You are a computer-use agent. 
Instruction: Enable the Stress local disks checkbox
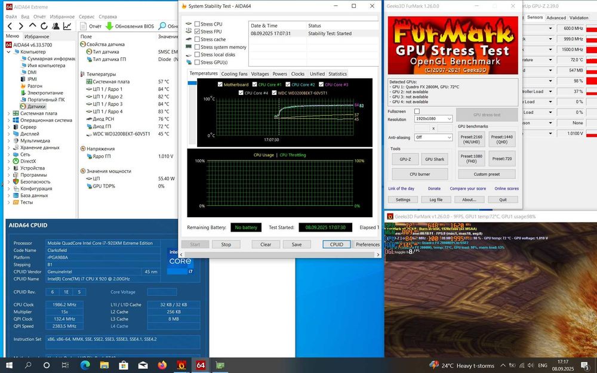tap(197, 54)
